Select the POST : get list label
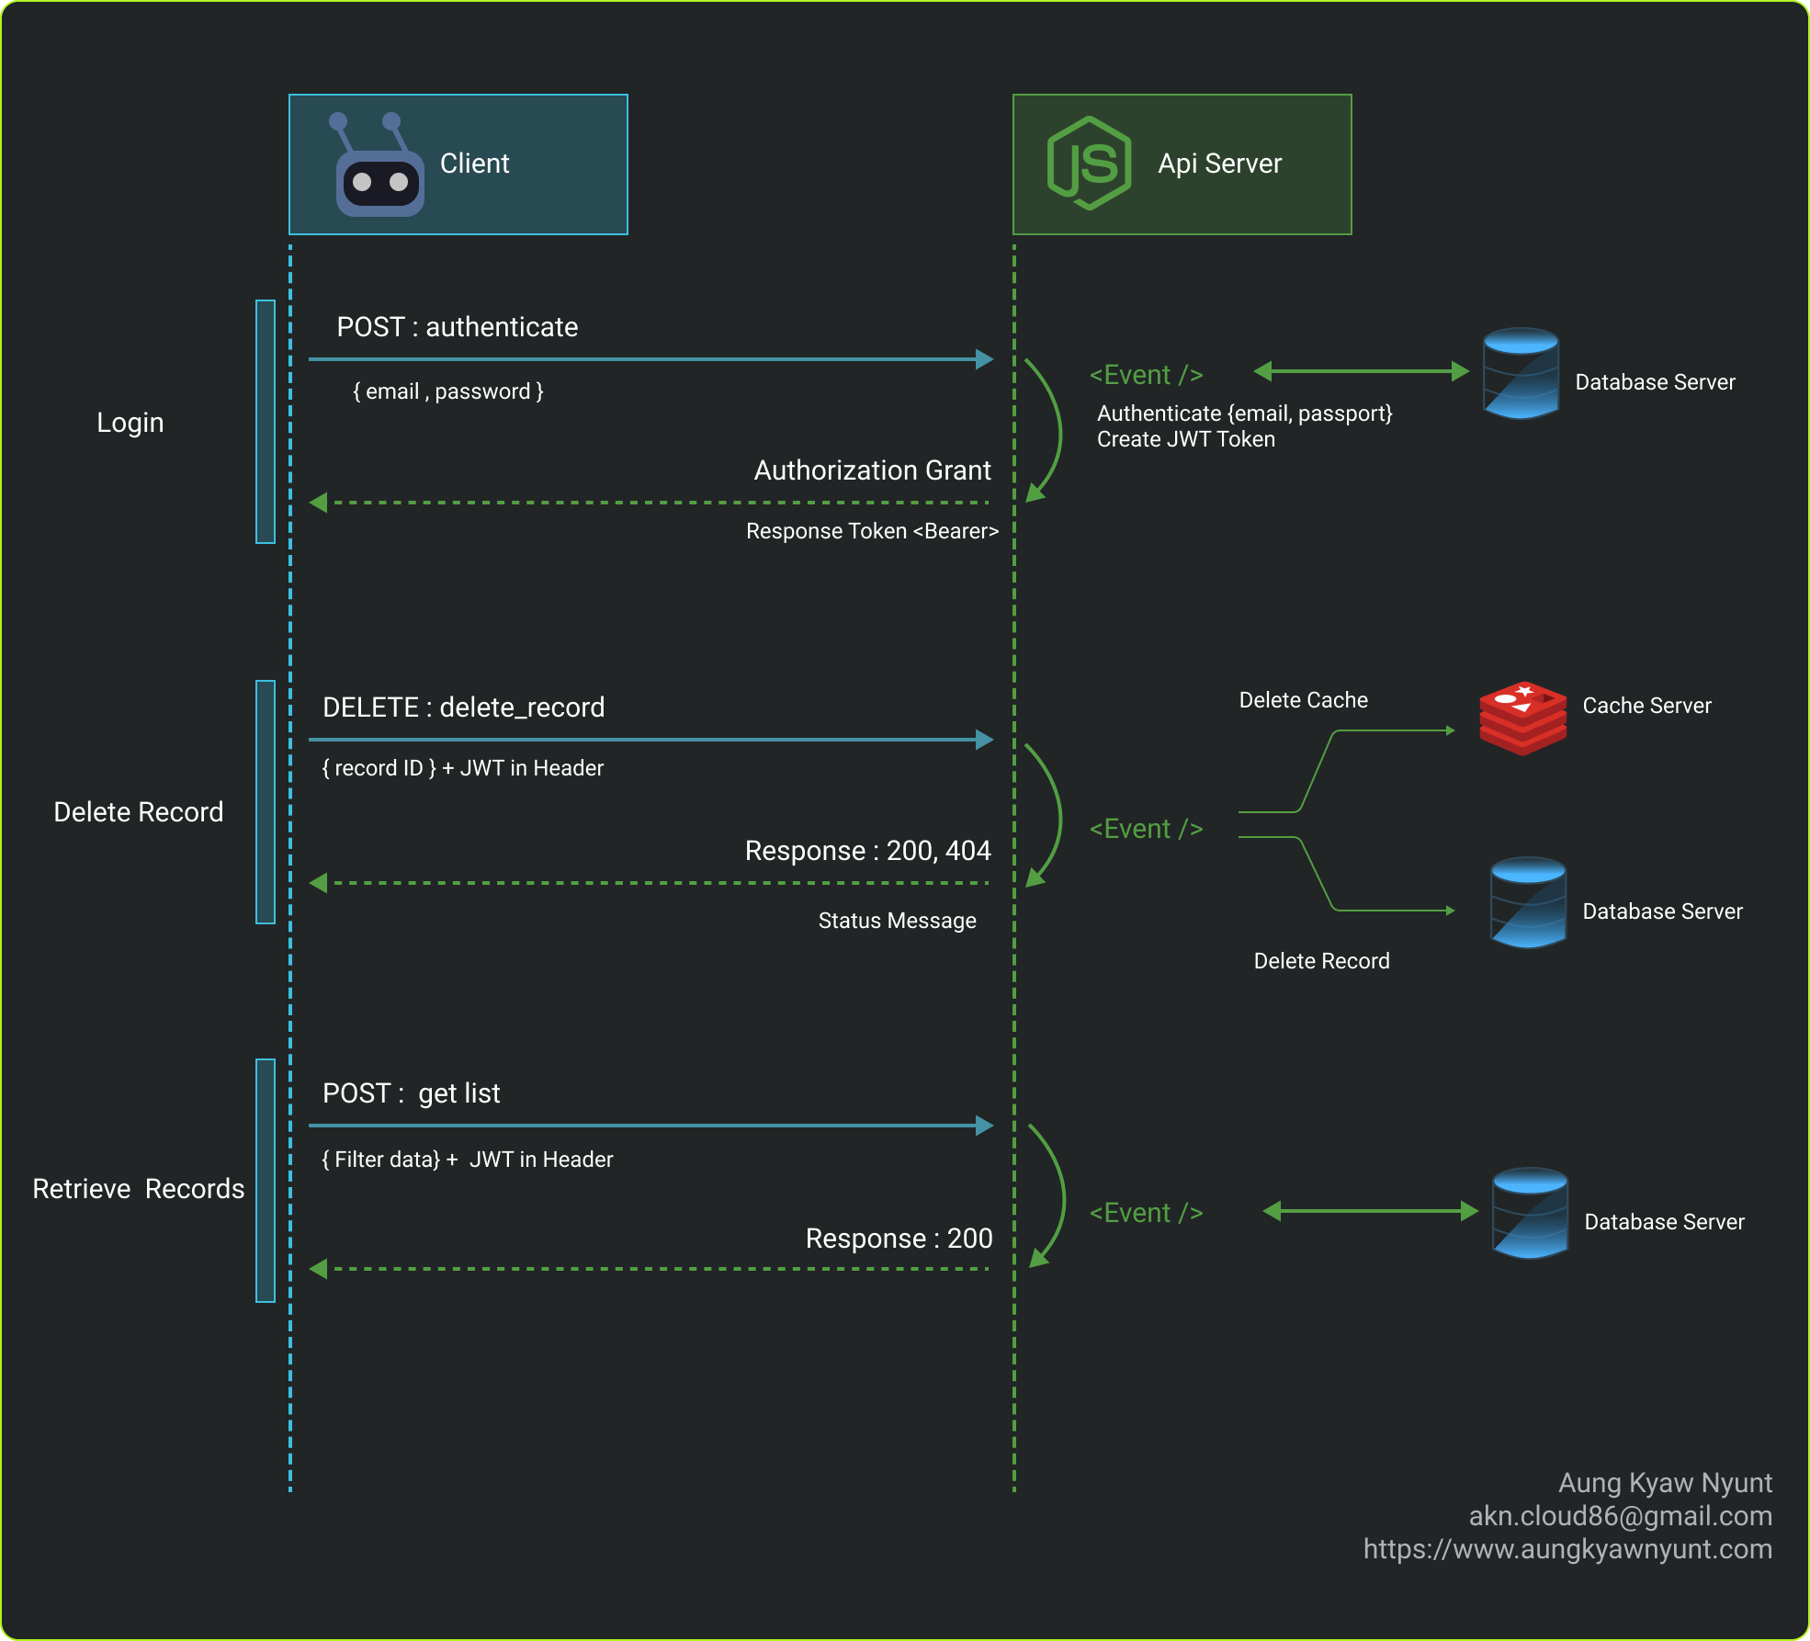1810x1641 pixels. pos(411,1093)
